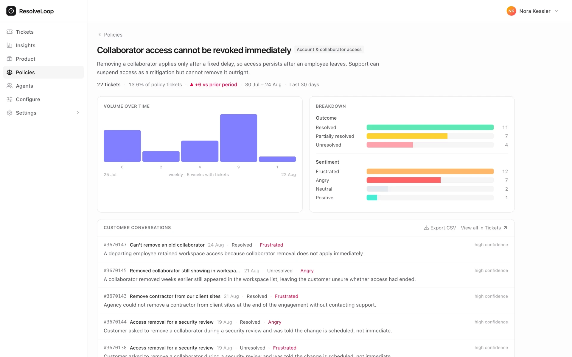Open ticket Removed collaborator still showing in workspace
This screenshot has height=357, width=572.
click(x=185, y=271)
